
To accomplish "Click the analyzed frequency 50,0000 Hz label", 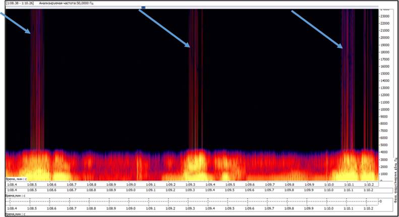I will (66, 4).
